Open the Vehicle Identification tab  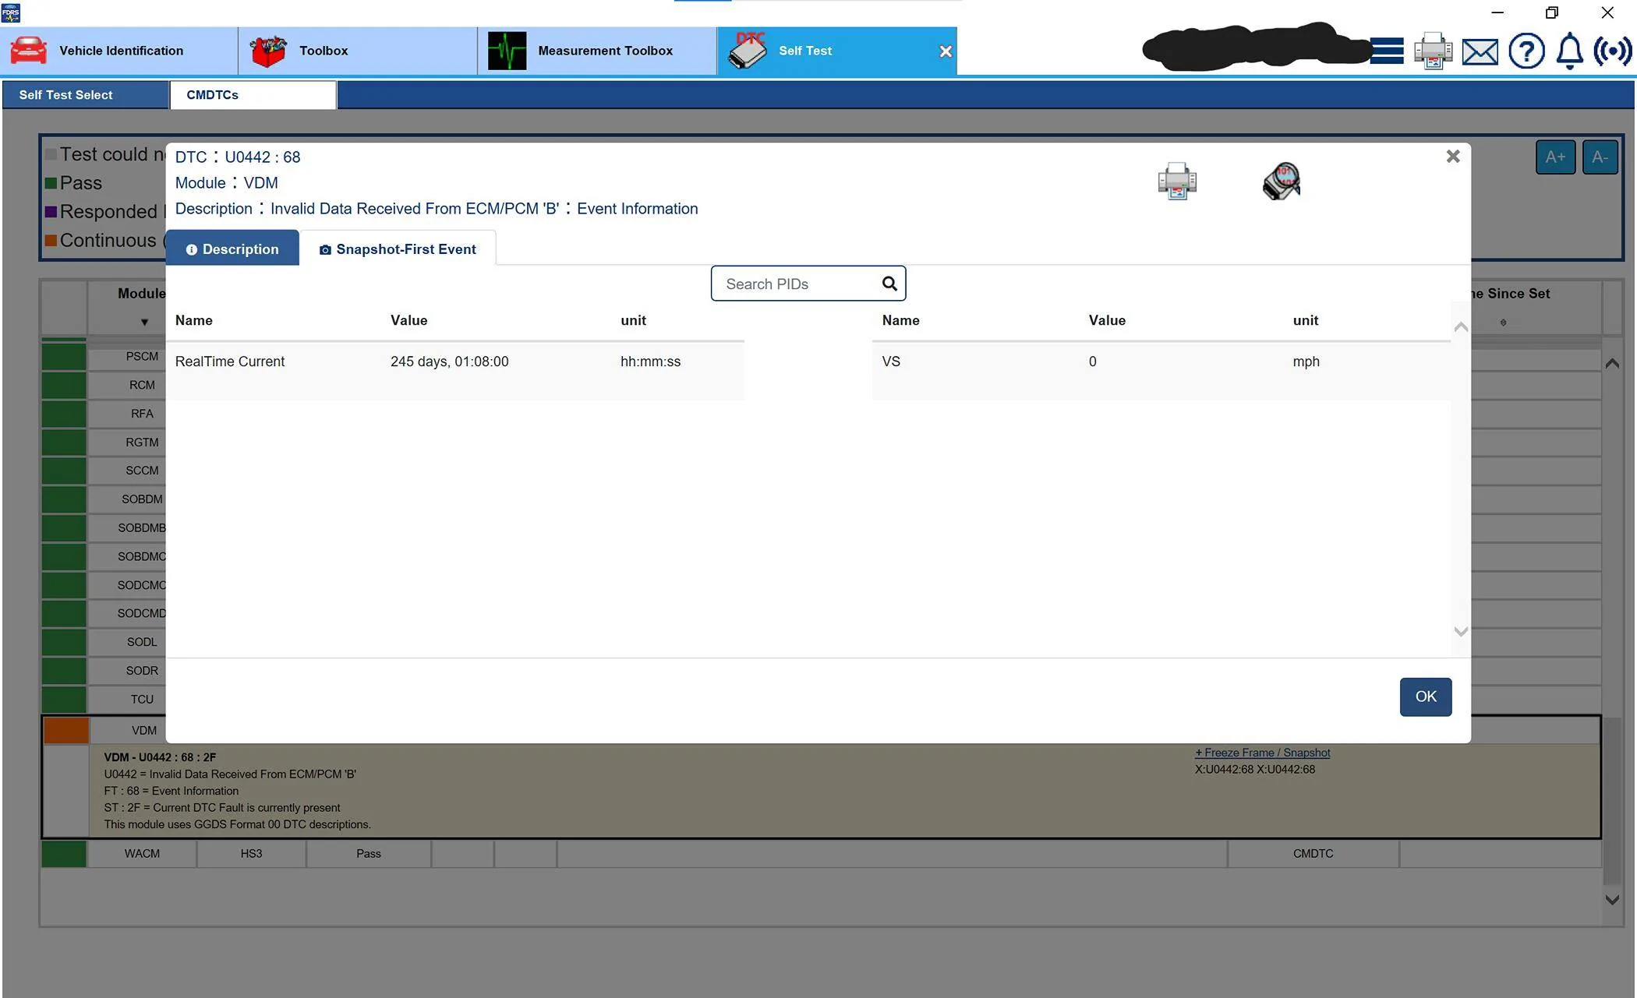coord(119,51)
